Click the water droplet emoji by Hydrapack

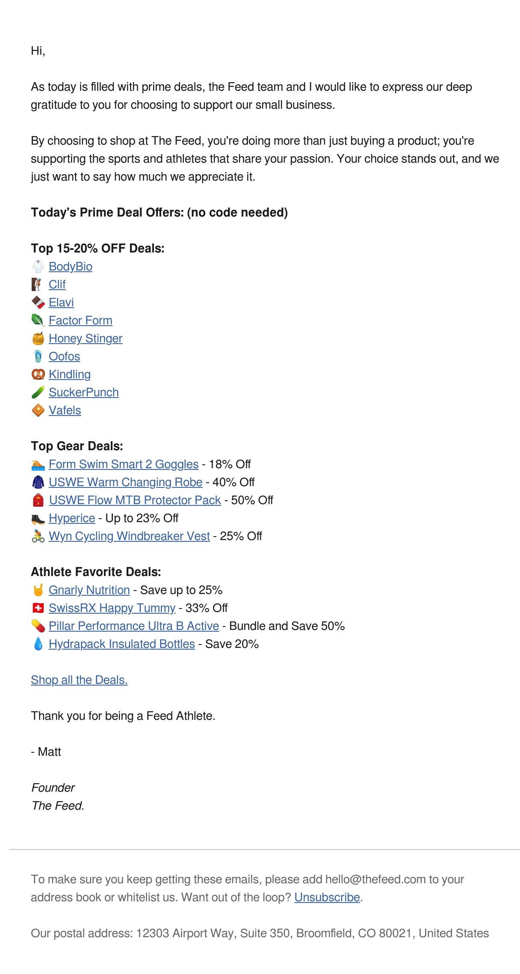38,644
